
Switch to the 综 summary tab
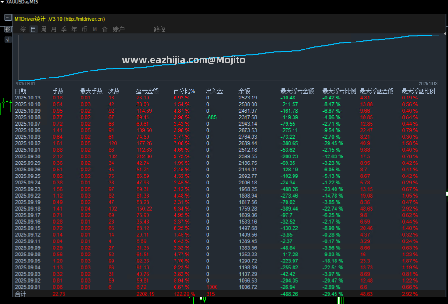click(x=23, y=29)
